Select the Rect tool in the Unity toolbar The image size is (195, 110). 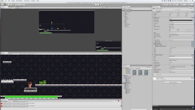point(12,5)
